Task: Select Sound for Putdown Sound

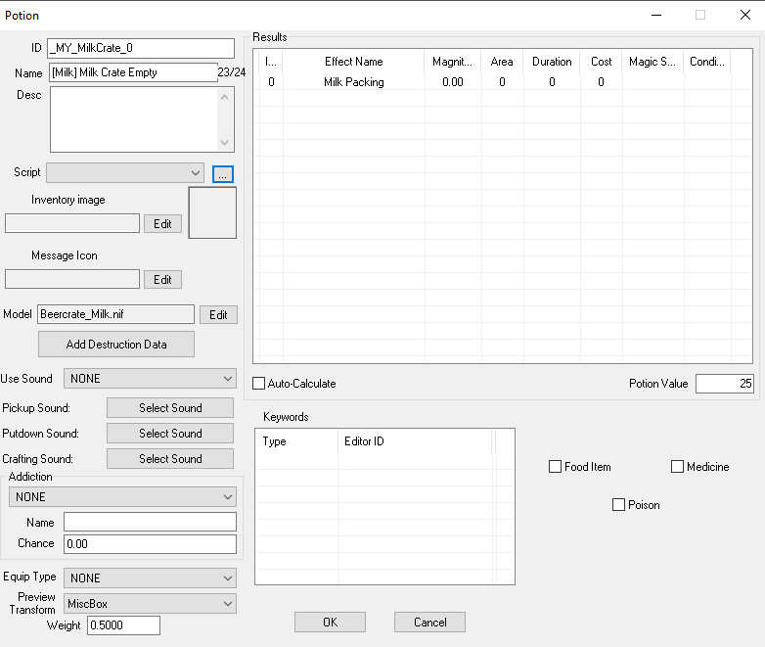Action: point(170,433)
